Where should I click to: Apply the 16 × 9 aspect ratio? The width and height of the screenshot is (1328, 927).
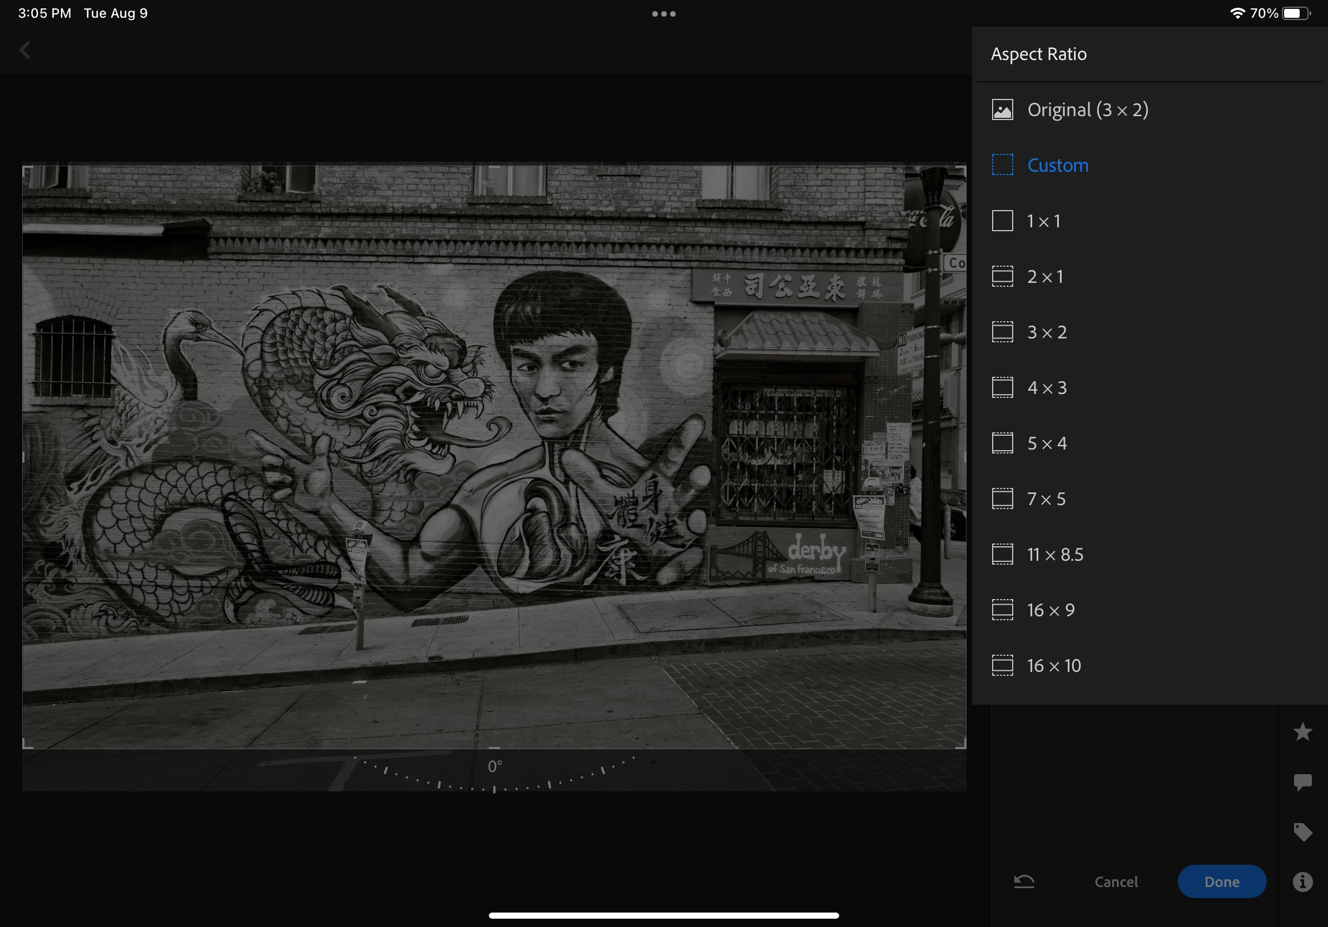[x=1050, y=610]
